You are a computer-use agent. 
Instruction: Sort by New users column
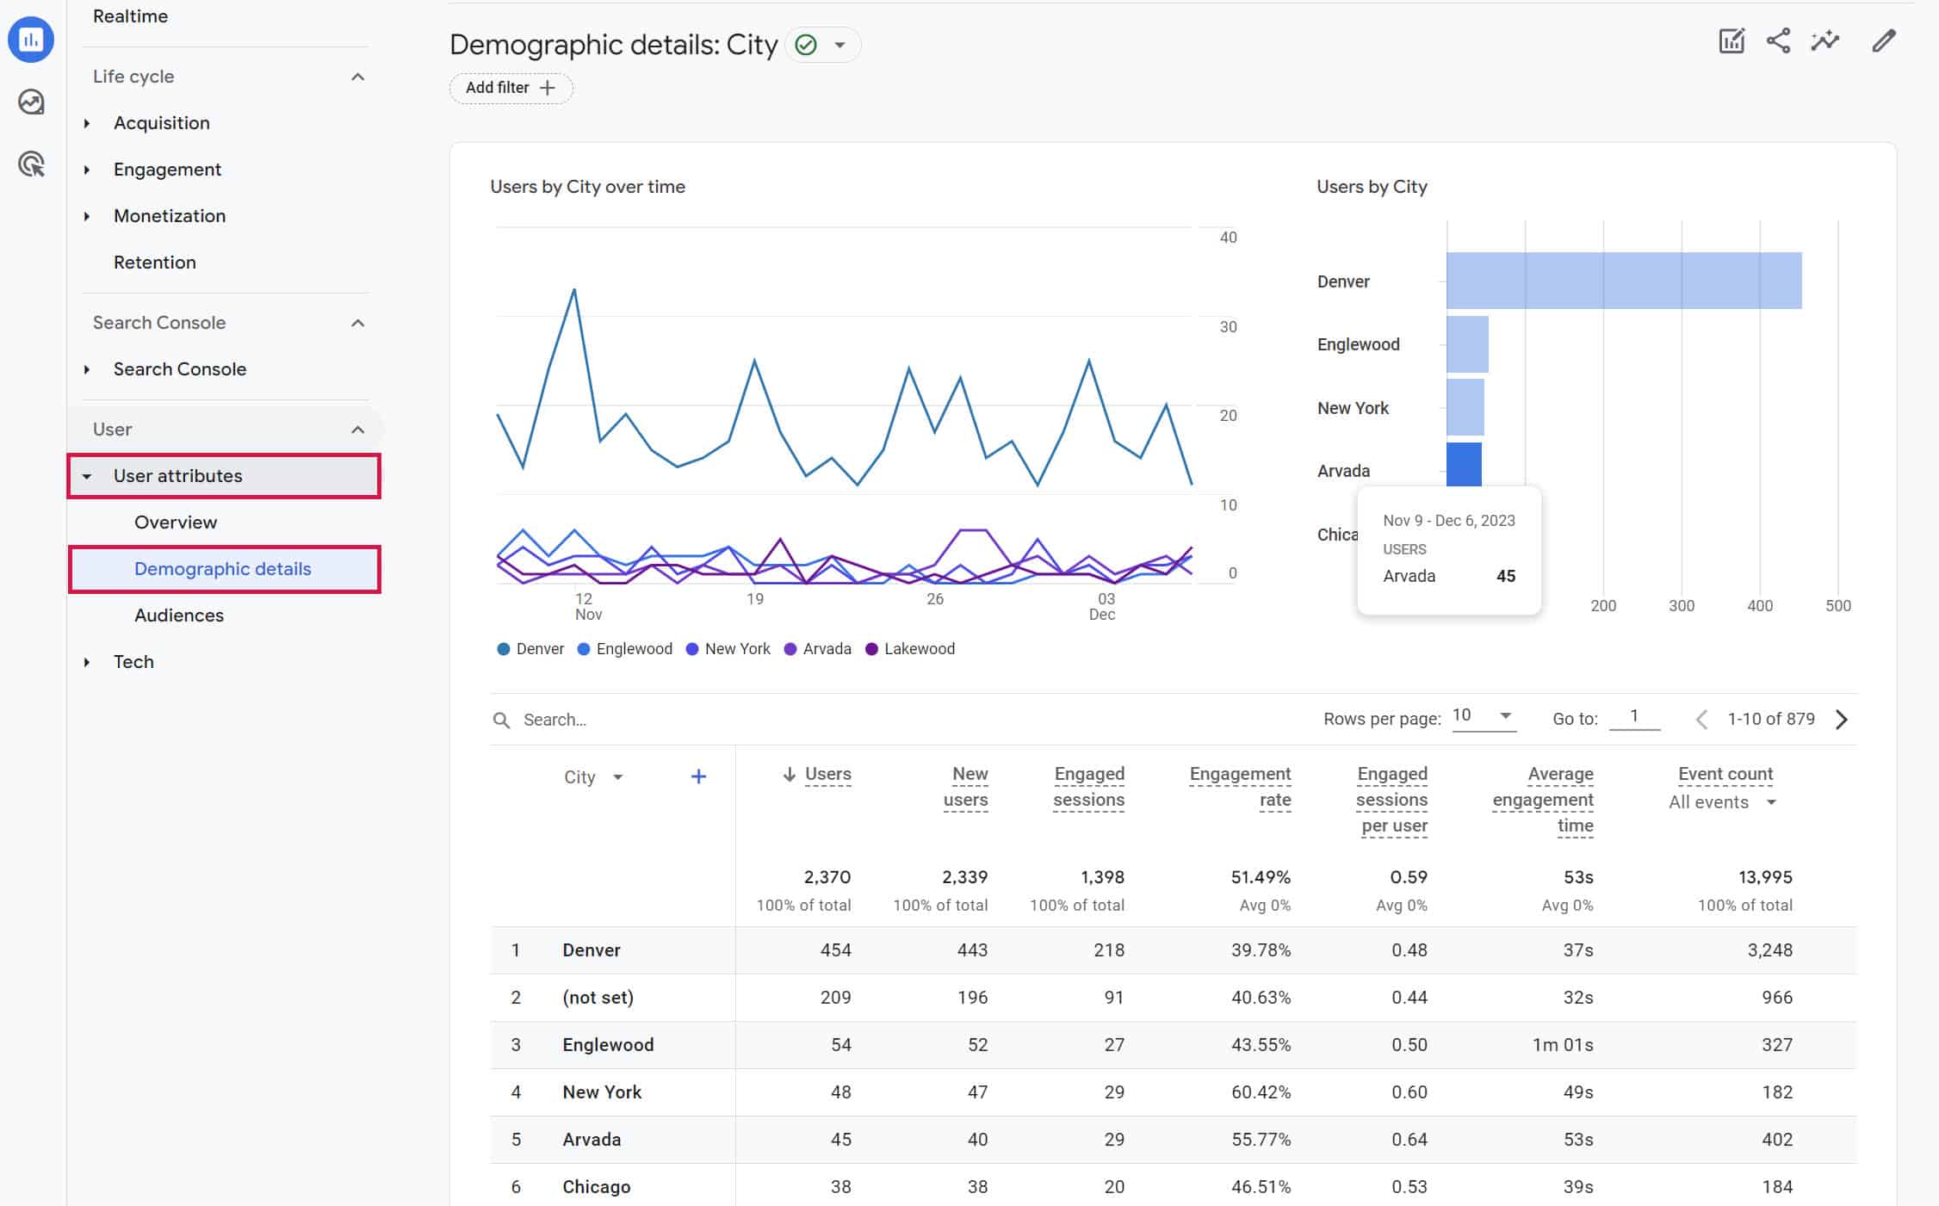tap(966, 787)
